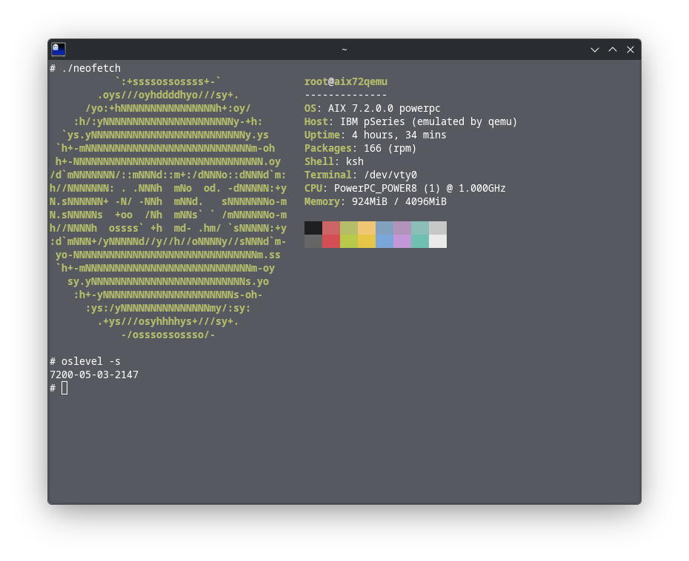Click the white swatch in bottom row
Screen dimensions: 689x561
tap(438, 241)
